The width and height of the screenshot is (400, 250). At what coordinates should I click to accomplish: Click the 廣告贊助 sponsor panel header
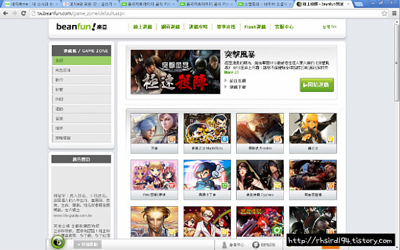(x=81, y=159)
